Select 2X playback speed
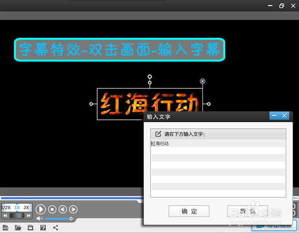This screenshot has width=299, height=233. point(26,207)
